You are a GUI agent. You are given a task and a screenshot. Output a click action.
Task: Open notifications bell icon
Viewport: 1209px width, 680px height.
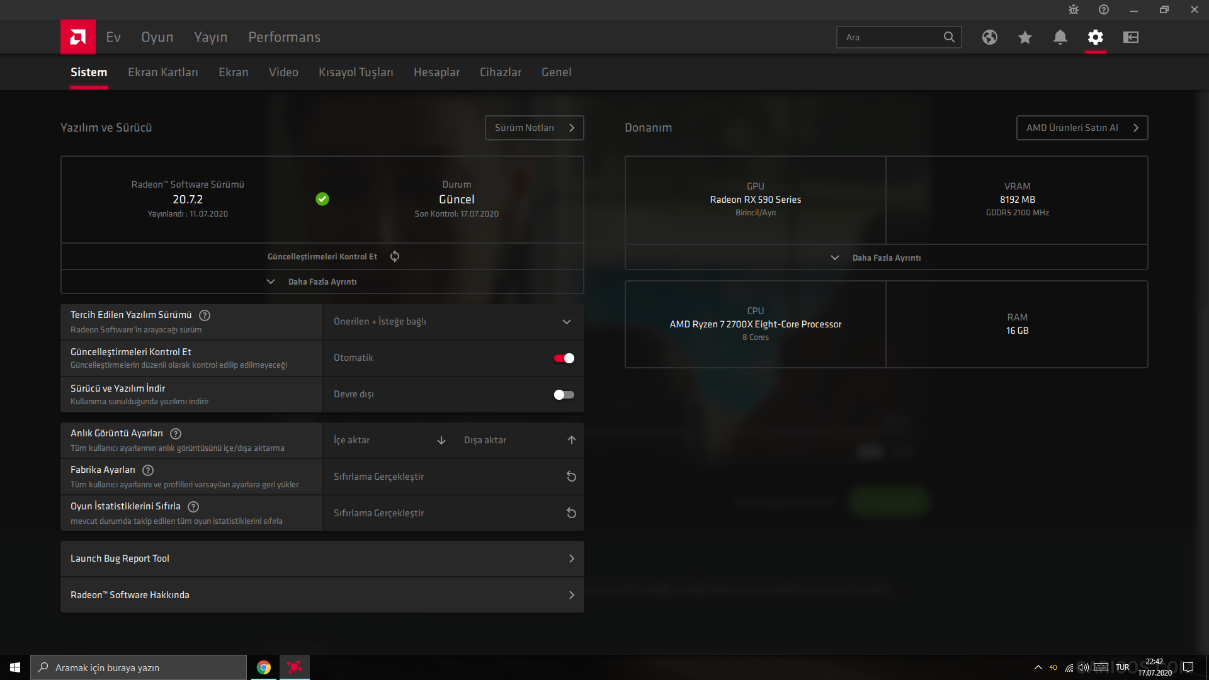coord(1060,37)
